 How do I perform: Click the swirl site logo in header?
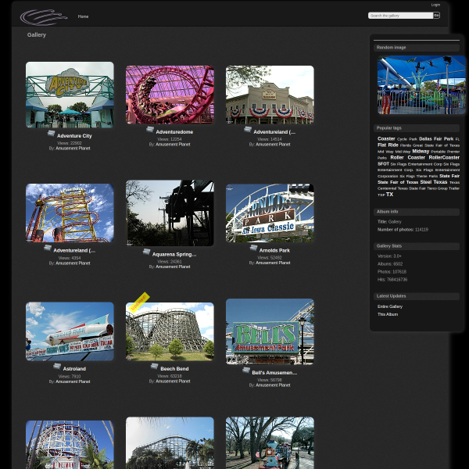43,16
